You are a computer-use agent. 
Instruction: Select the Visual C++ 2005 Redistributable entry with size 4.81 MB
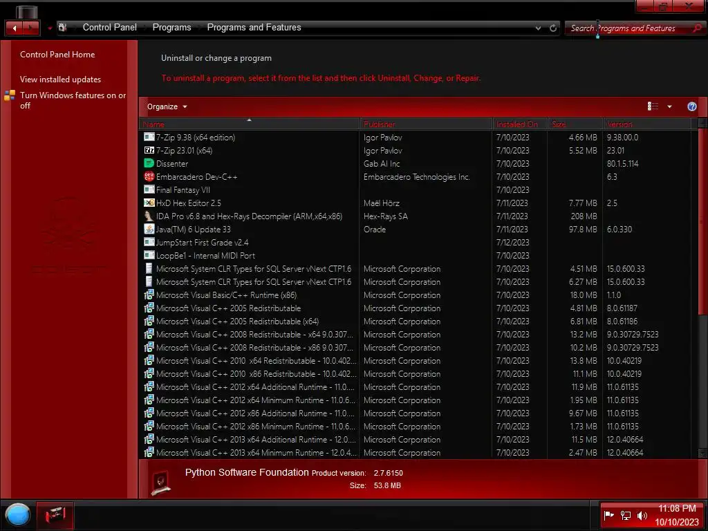coord(418,308)
